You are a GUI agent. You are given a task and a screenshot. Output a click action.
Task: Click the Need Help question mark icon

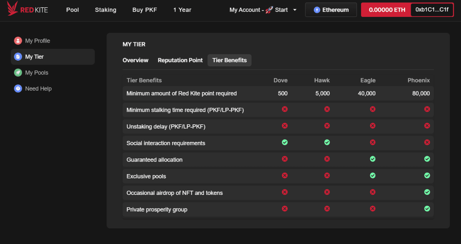click(18, 89)
